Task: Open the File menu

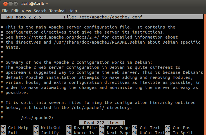Action: 5,11
